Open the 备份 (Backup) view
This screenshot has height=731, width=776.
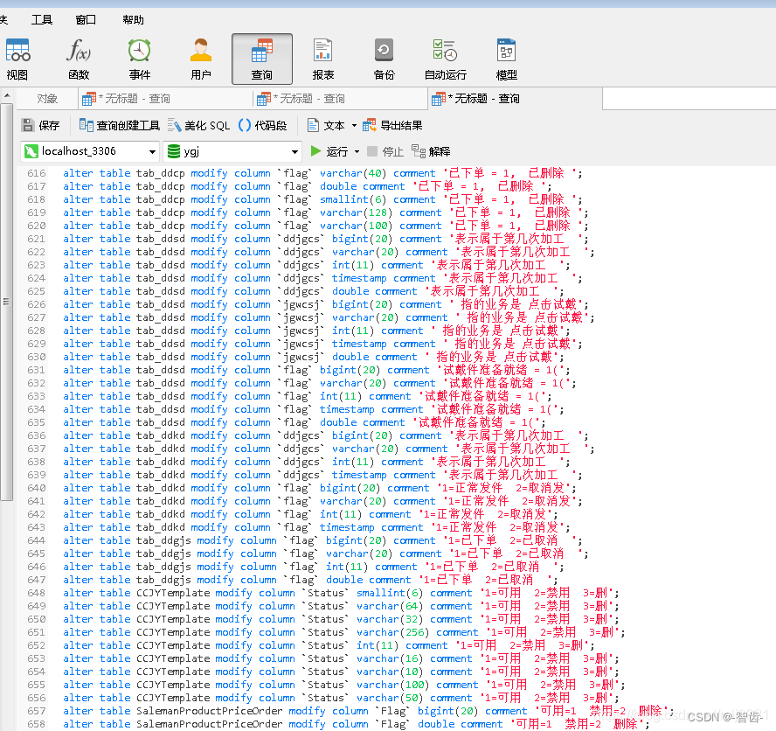click(384, 58)
